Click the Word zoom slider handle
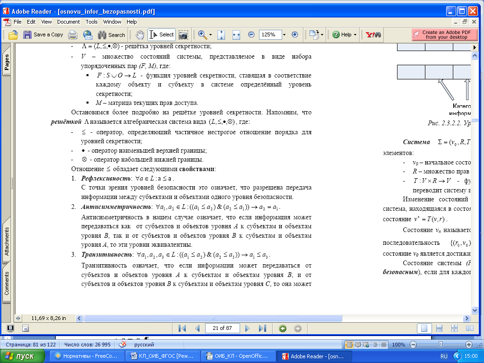This screenshot has width=484, height=363. 441,344
